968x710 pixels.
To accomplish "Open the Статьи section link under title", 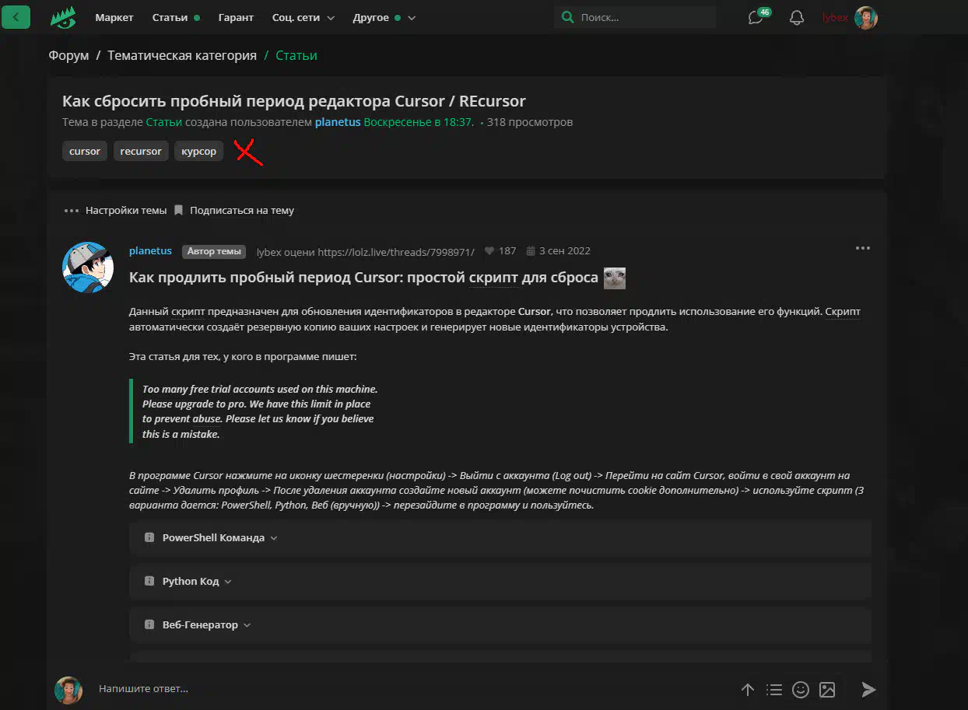I will tap(164, 122).
